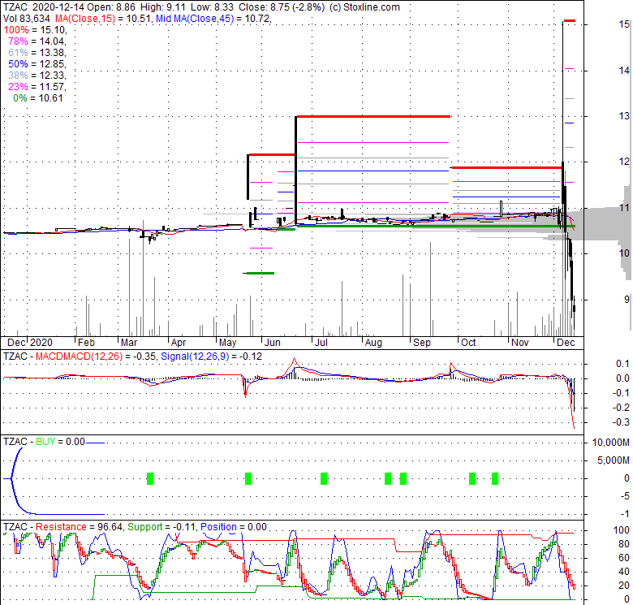Click MACD axis label -0.3
This screenshot has width=633, height=605.
622,422
